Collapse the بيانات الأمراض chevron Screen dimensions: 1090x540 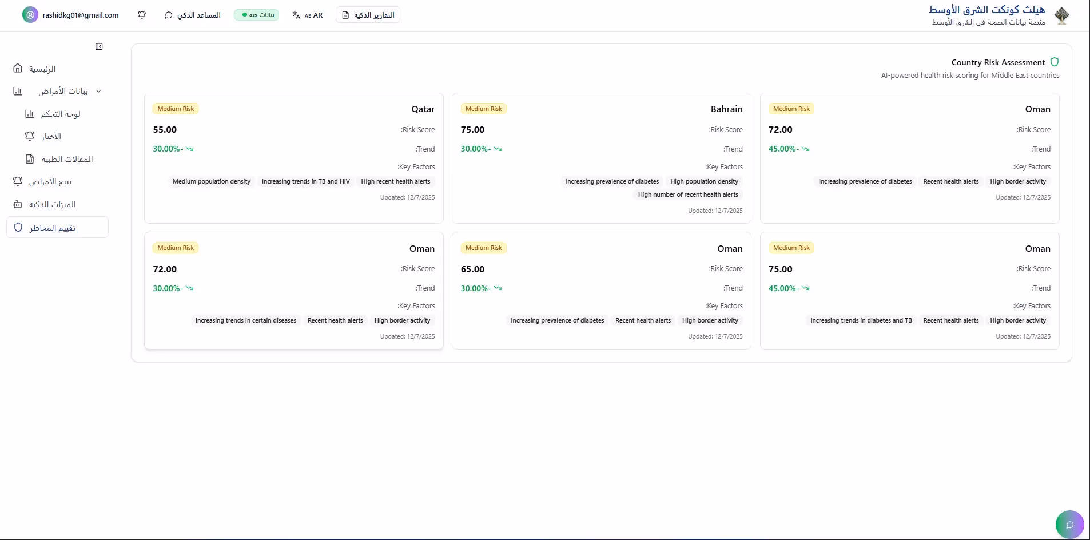[x=98, y=91]
